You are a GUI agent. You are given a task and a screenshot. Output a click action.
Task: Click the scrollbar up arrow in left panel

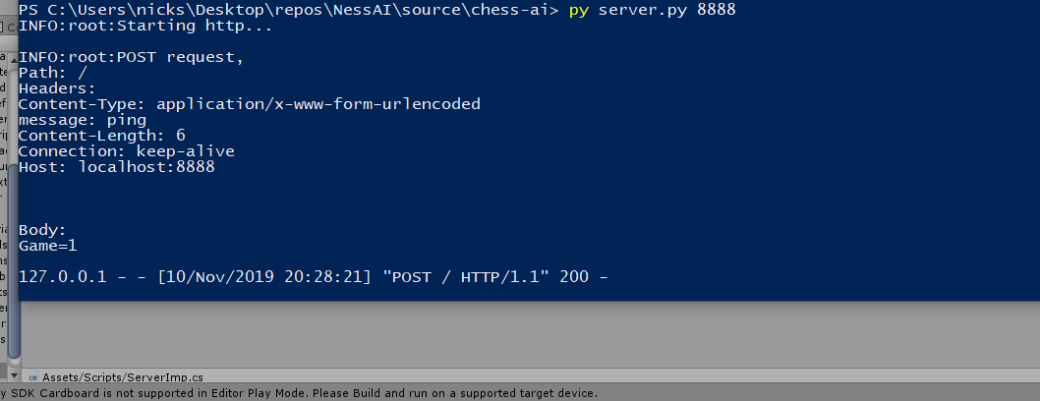(14, 61)
